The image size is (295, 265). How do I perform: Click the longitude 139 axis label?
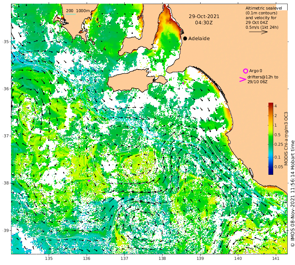pos(200,258)
